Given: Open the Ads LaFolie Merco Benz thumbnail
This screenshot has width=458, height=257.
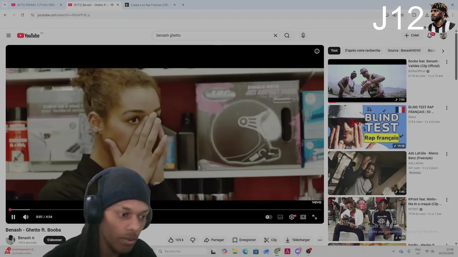Looking at the screenshot, I should click(x=367, y=173).
